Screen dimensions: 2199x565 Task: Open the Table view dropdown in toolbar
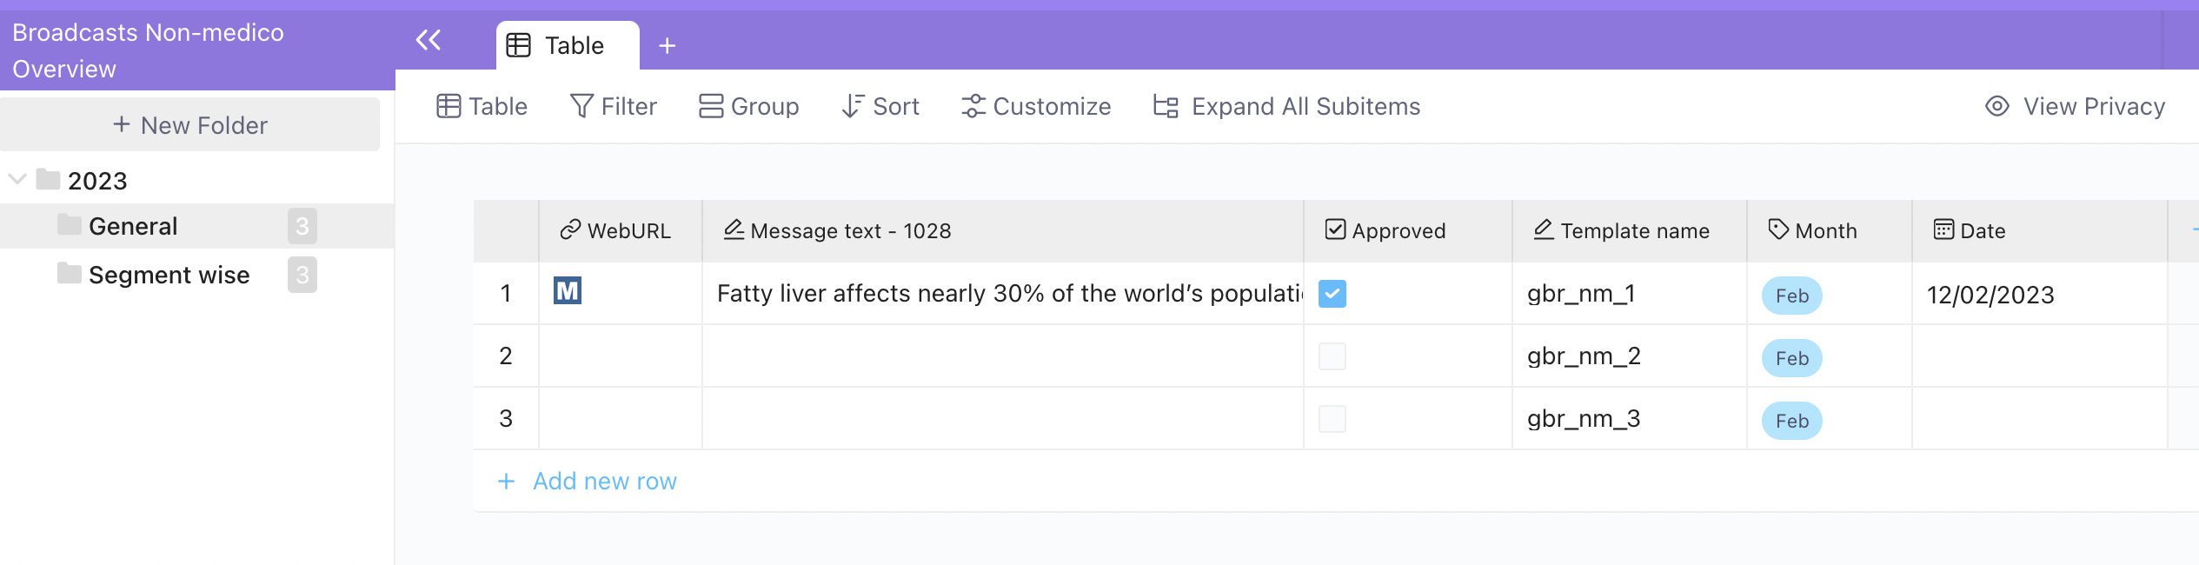(482, 106)
